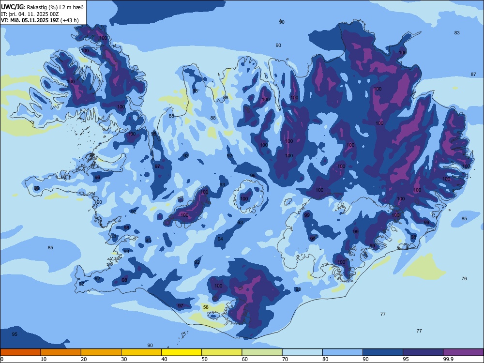The height and width of the screenshot is (363, 484).
Task: Click the '87' humidity value on map
Action: 473,75
